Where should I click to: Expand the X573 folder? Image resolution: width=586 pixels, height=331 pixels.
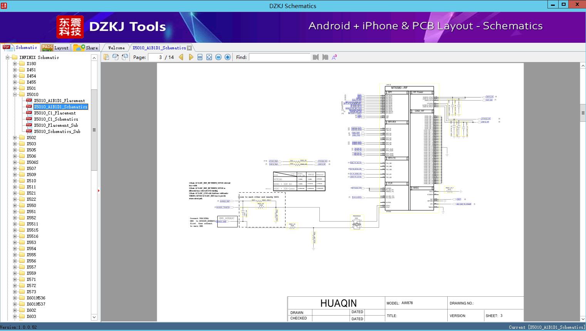[x=15, y=292]
